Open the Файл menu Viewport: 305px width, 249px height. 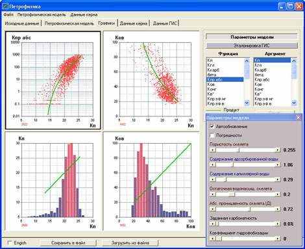pyautogui.click(x=8, y=15)
